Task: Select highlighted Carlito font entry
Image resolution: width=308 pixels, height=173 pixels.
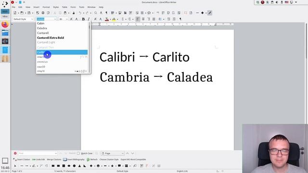Action: pos(62,52)
